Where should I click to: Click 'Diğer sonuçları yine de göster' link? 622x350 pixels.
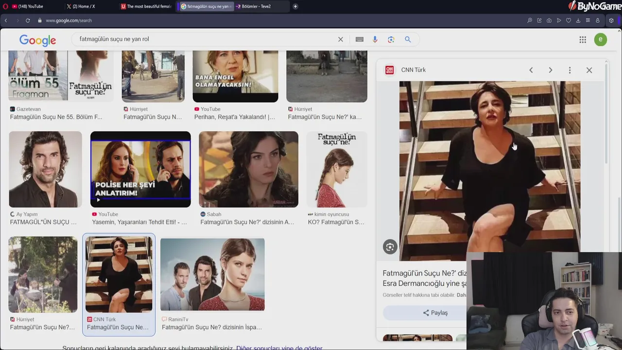279,348
